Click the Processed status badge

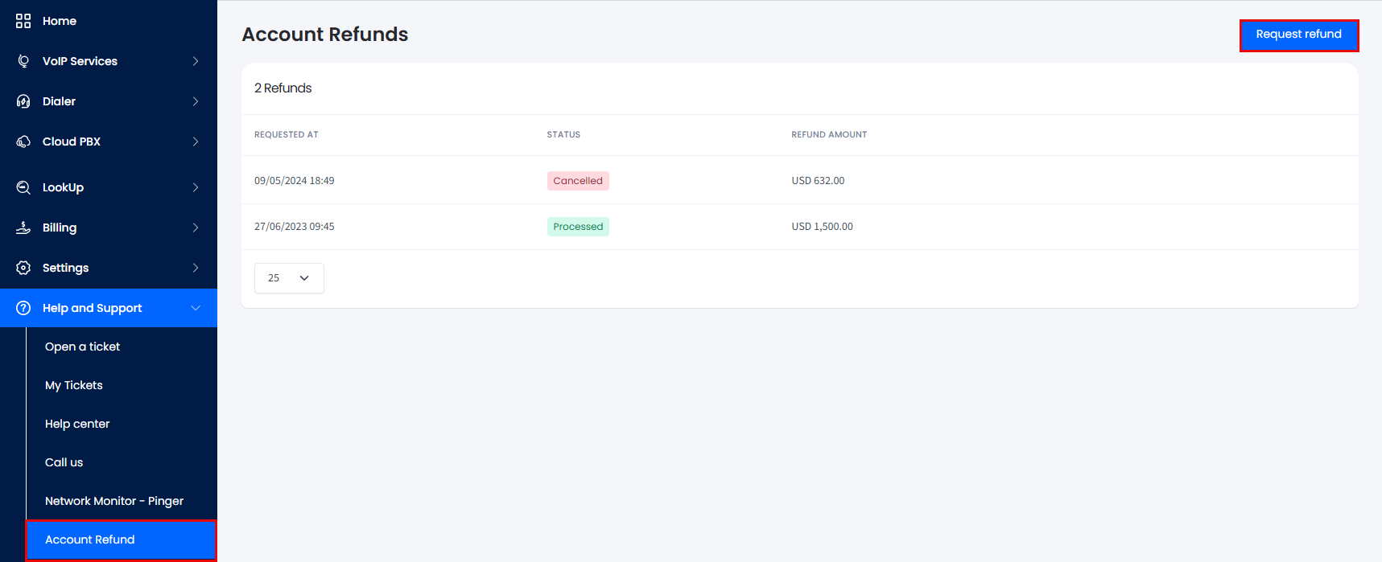578,227
